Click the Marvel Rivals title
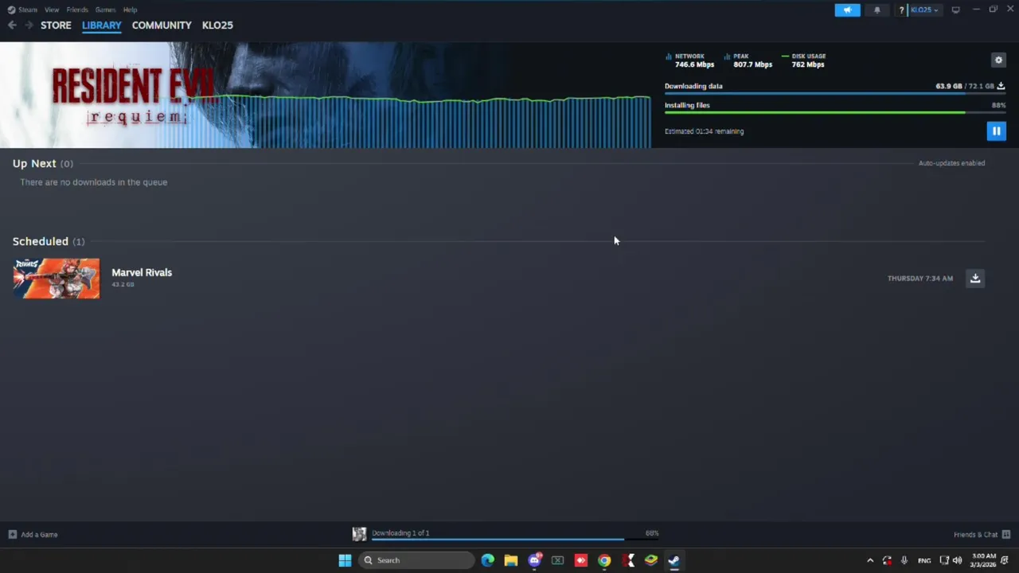The image size is (1019, 573). [x=142, y=272]
